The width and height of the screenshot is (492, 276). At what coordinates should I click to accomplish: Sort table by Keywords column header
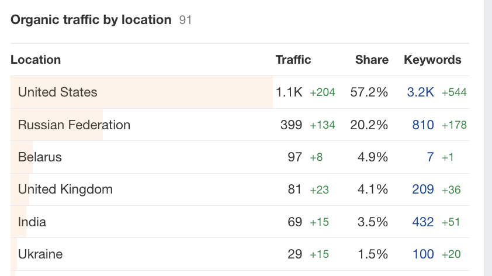point(432,60)
